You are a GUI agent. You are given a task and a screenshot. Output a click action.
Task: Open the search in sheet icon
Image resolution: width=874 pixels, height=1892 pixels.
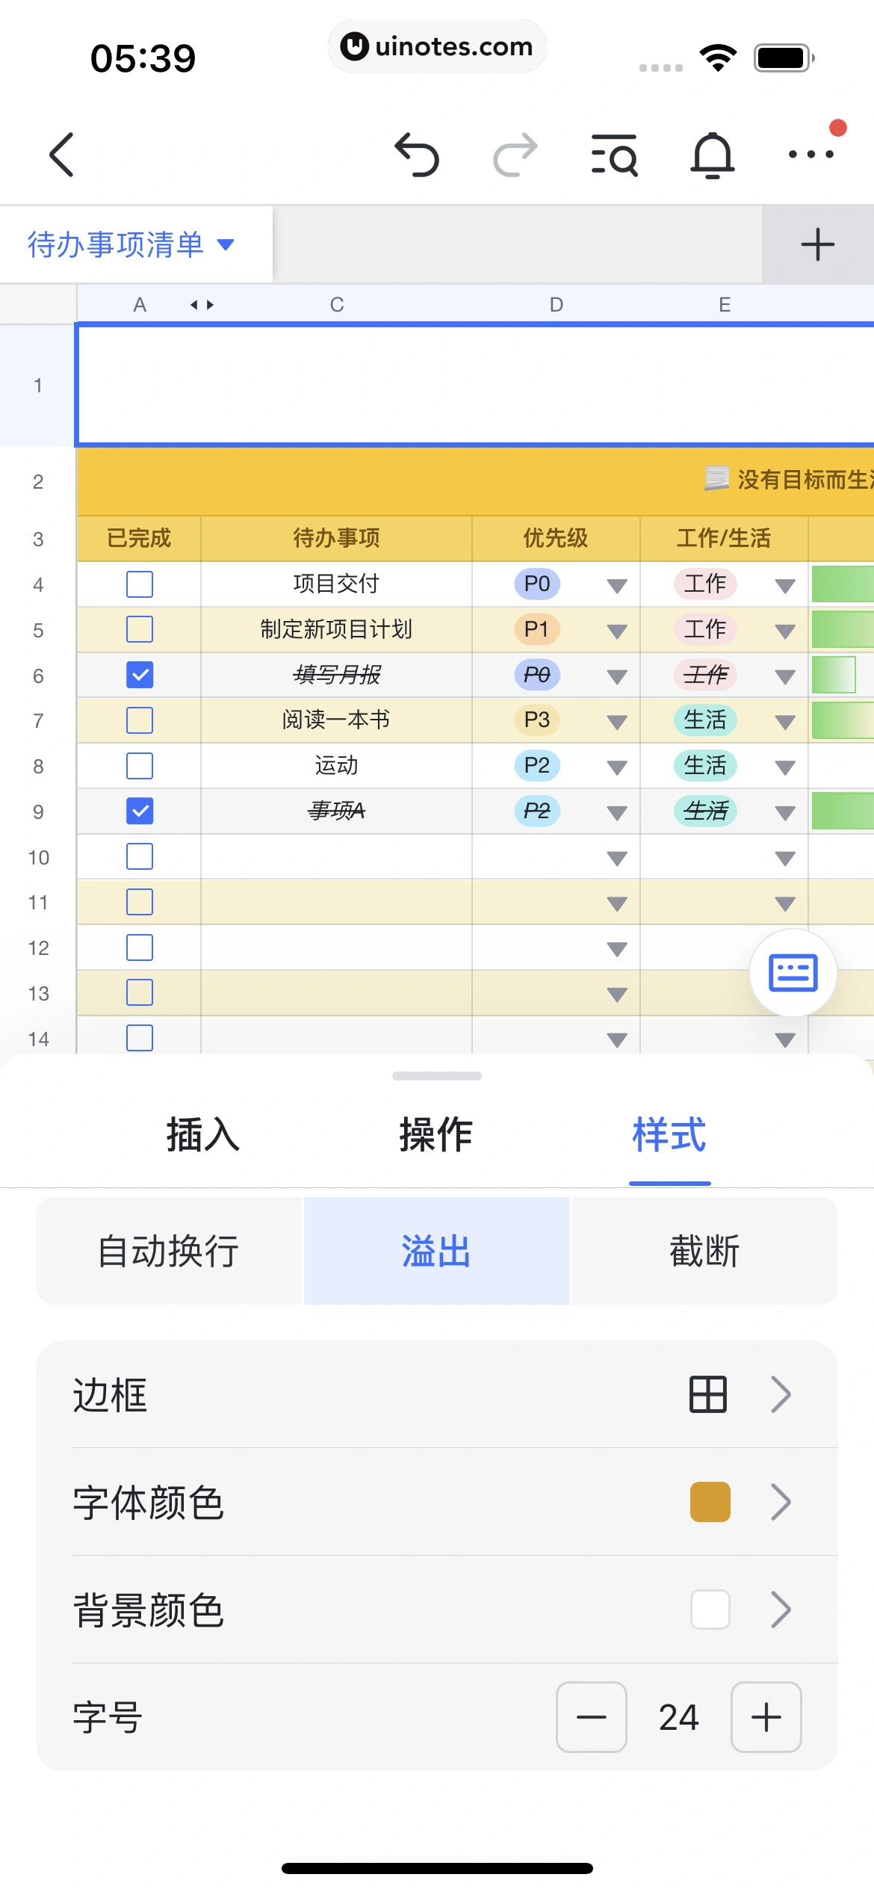coord(614,155)
